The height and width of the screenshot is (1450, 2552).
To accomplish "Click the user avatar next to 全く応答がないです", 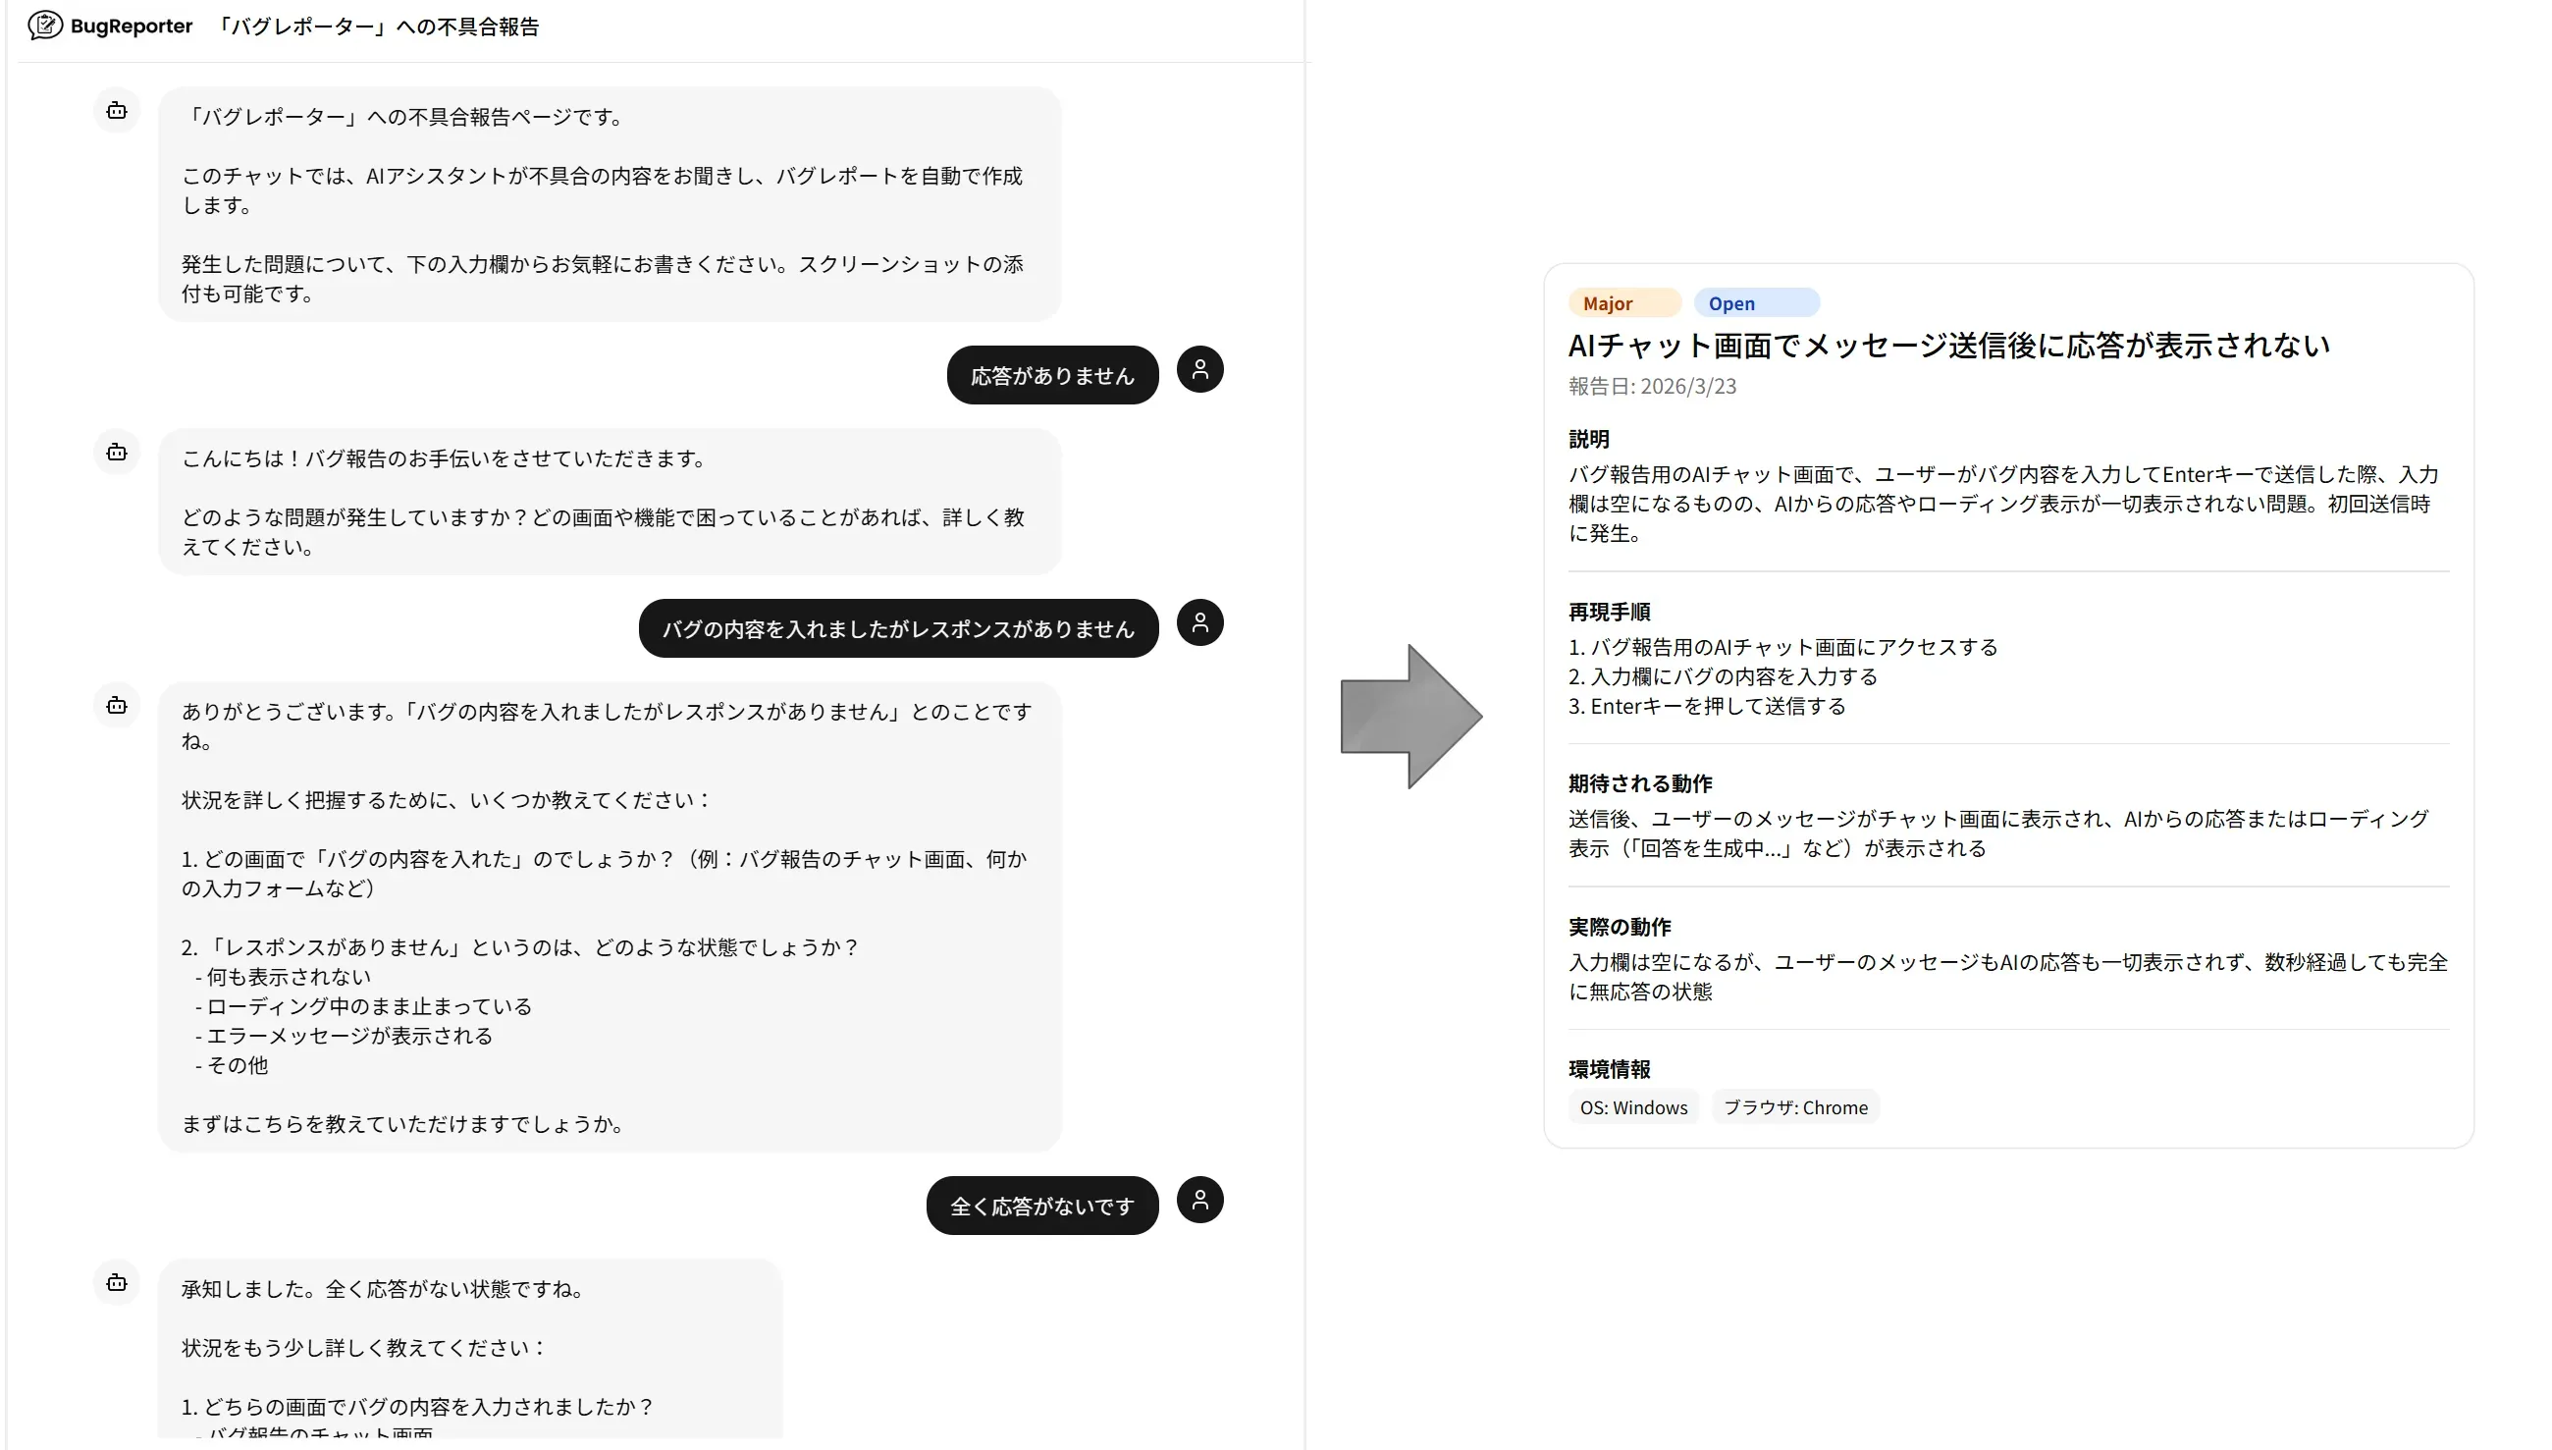I will click(1199, 1200).
